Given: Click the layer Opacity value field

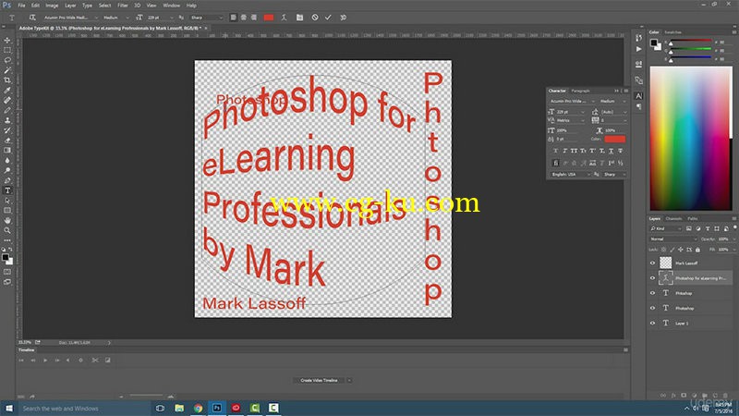Looking at the screenshot, I should coord(725,239).
